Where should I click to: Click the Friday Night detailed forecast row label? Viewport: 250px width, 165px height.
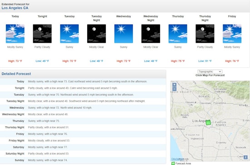coord(16,140)
